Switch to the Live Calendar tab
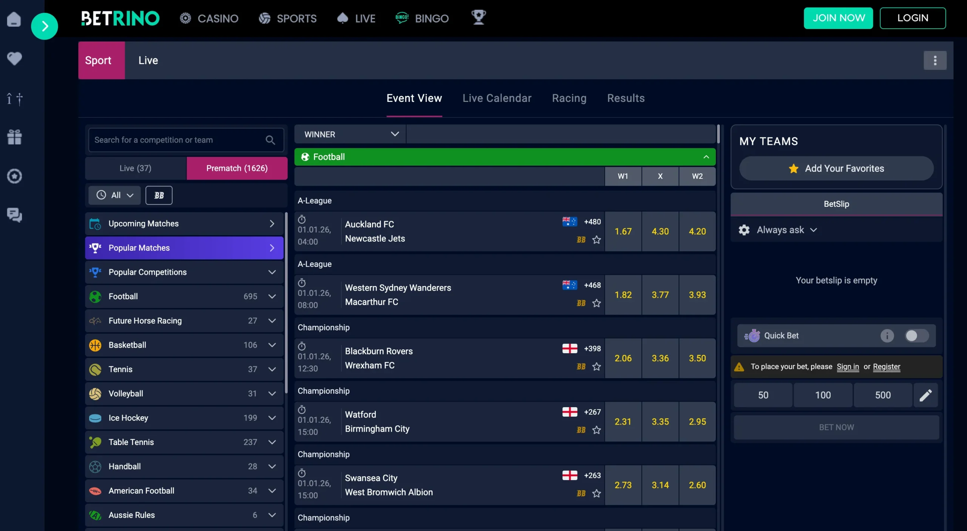967x531 pixels. [496, 98]
